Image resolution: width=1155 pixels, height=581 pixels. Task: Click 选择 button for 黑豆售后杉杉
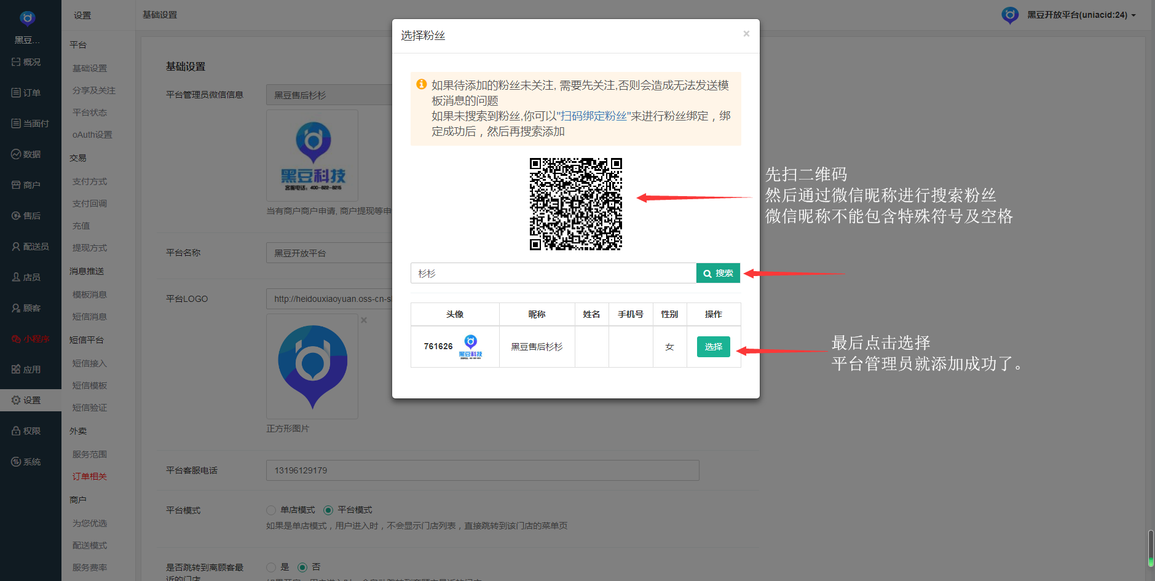pos(714,347)
